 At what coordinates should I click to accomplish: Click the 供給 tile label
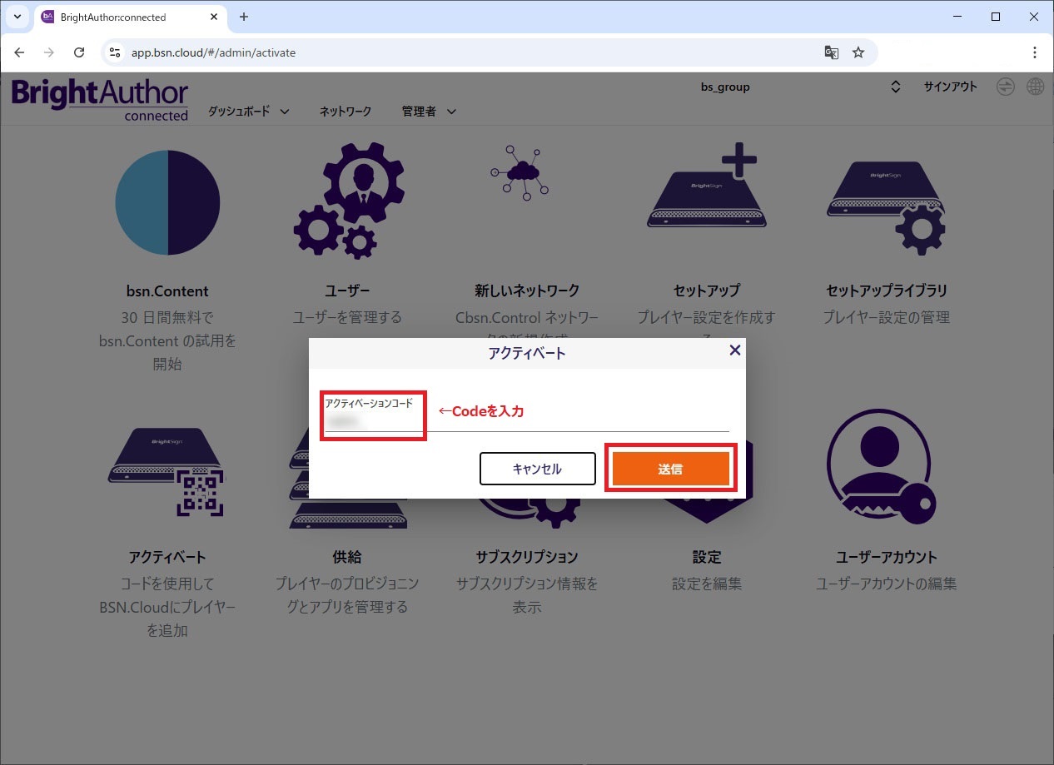click(x=347, y=557)
